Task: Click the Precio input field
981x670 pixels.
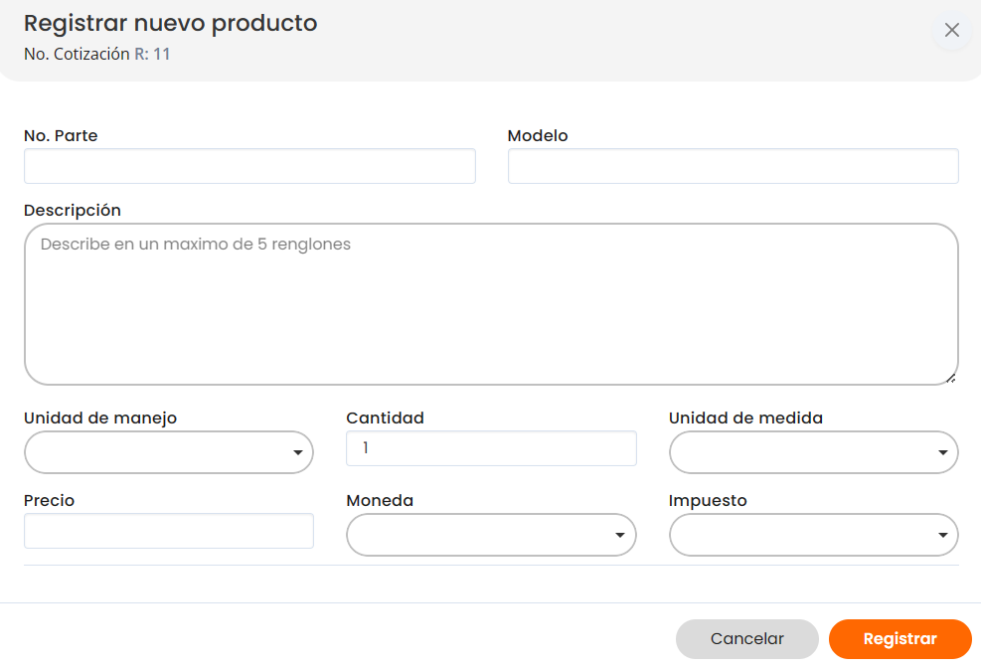Action: (x=169, y=531)
